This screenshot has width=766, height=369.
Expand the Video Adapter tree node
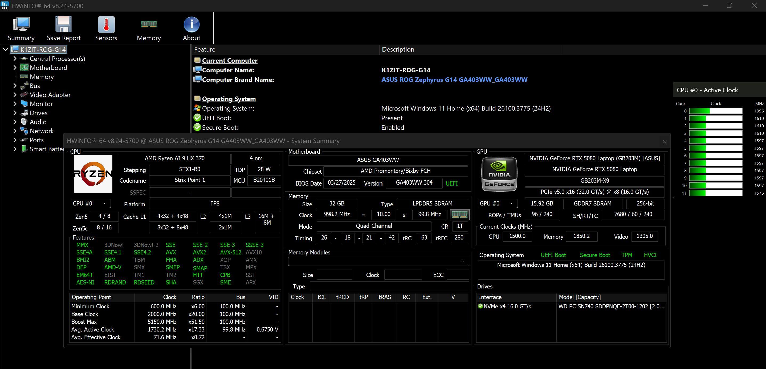[x=15, y=95]
